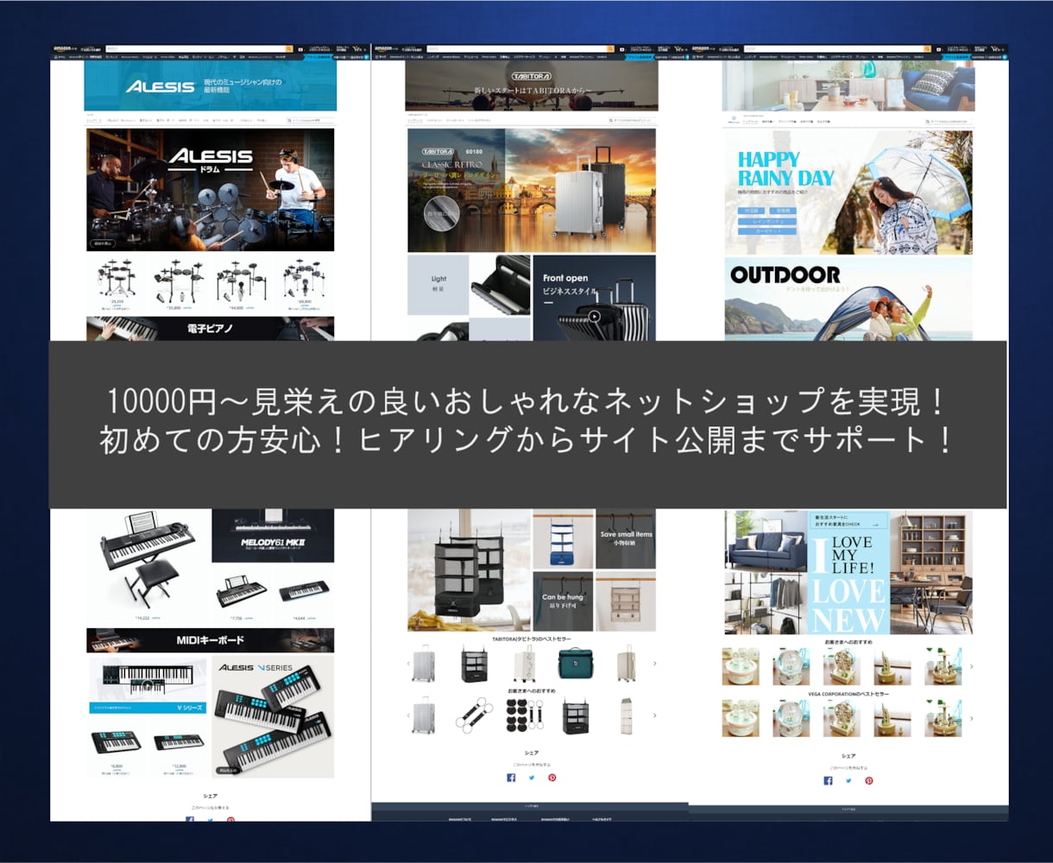Viewport: 1053px width, 863px height.
Task: Click the CHECK link above I LOVE MY LIFE
Action: (x=848, y=520)
